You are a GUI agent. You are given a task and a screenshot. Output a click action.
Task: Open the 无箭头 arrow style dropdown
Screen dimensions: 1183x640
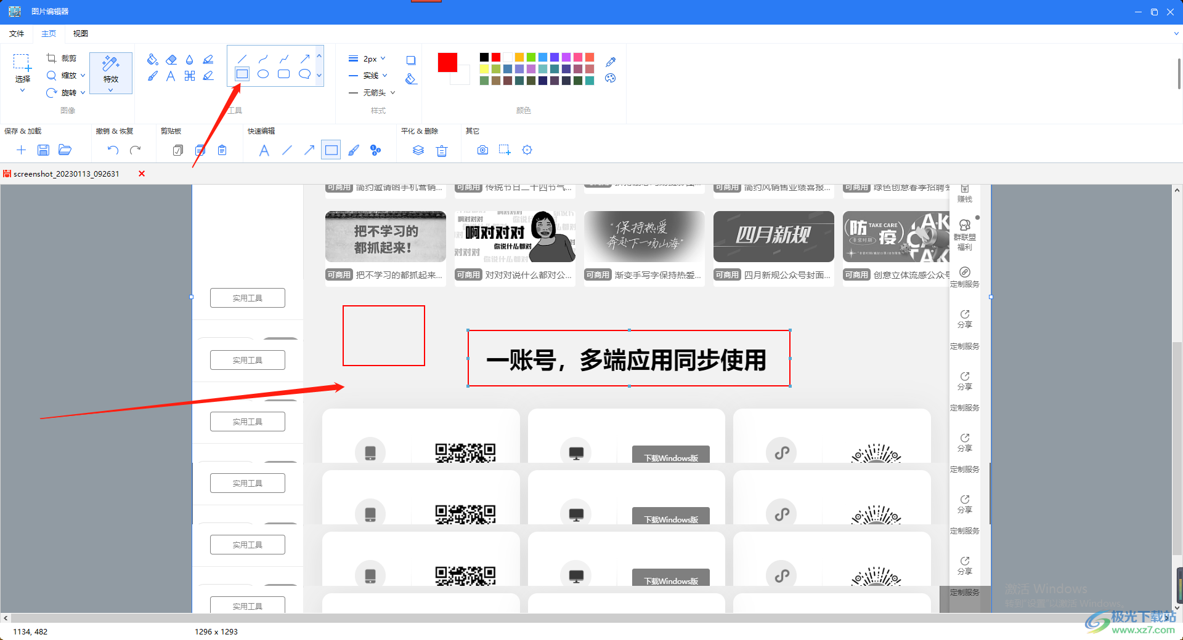click(x=372, y=93)
